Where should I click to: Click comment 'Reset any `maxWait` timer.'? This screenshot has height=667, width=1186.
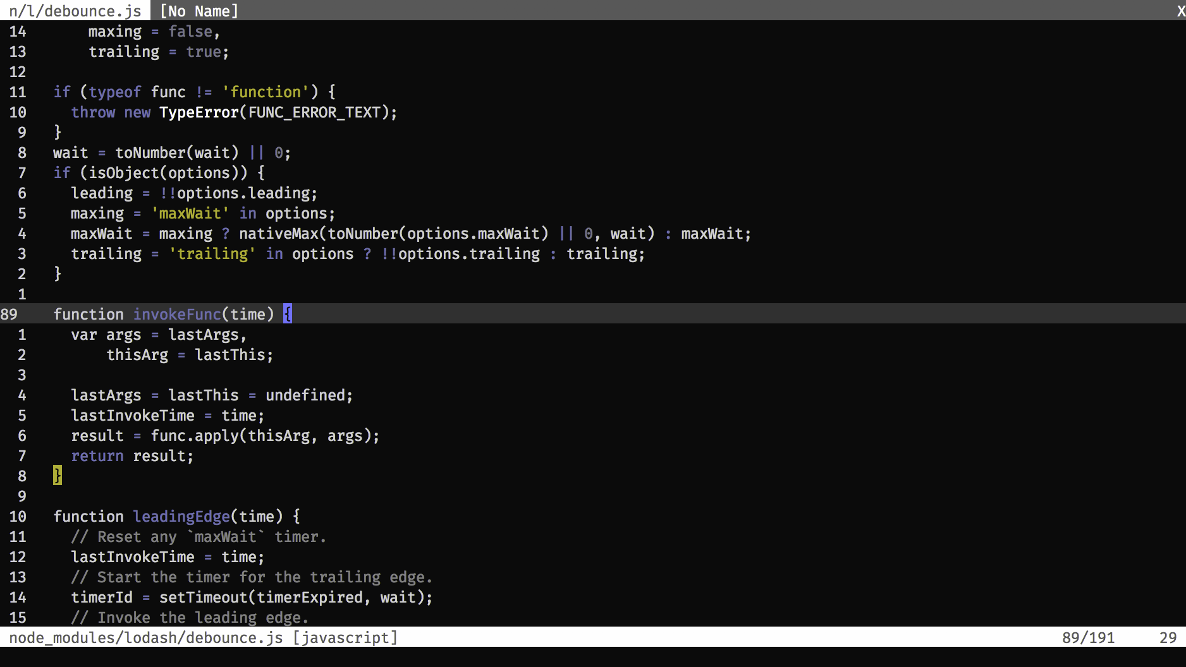point(199,536)
